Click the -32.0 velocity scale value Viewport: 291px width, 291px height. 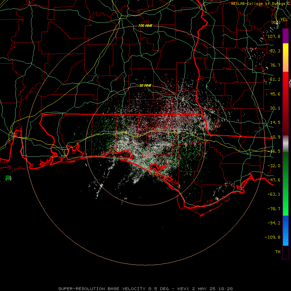274,166
